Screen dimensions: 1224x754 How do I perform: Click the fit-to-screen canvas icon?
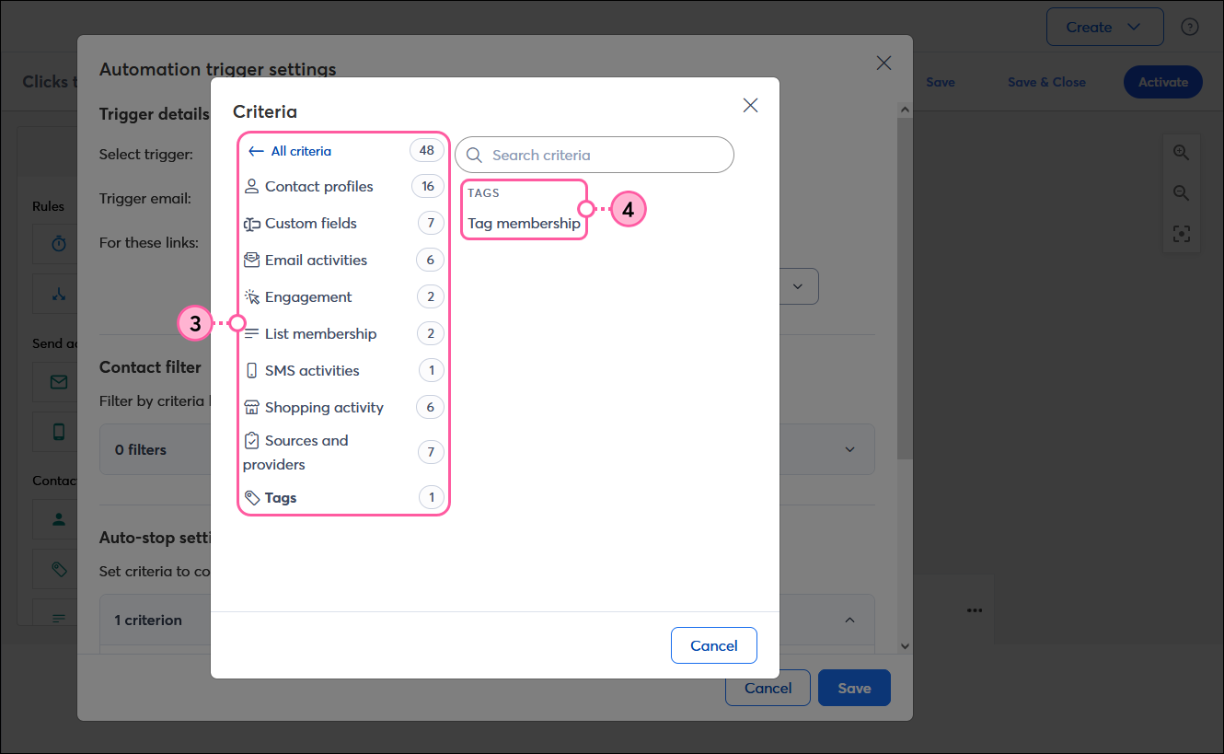click(x=1181, y=234)
